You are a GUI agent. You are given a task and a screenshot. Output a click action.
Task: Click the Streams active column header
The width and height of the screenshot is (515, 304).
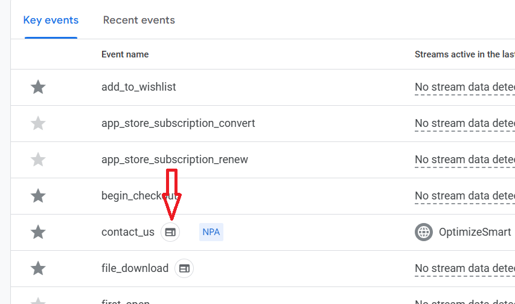click(464, 54)
